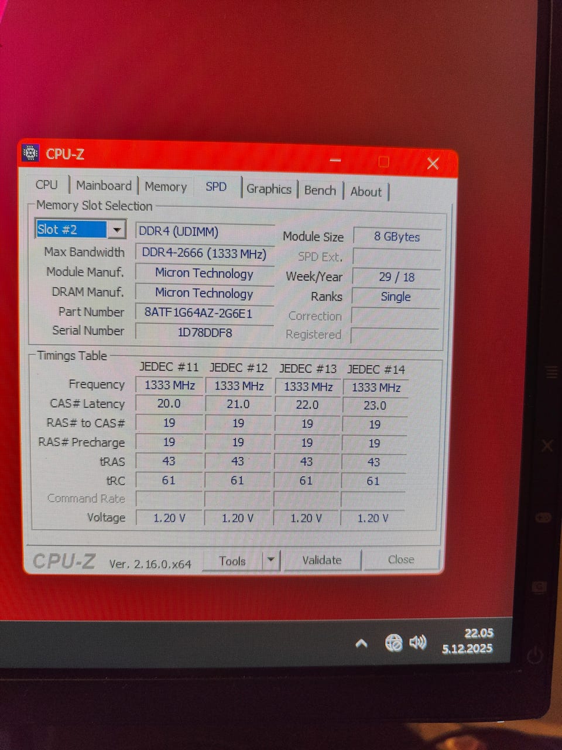The image size is (562, 750).
Task: Click the Close button at bottom
Action: 401,560
